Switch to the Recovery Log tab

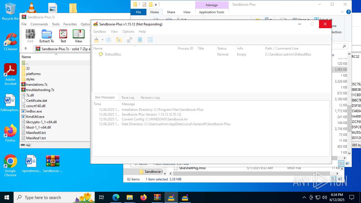(x=150, y=98)
